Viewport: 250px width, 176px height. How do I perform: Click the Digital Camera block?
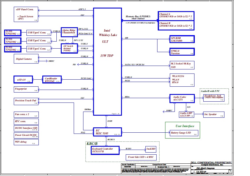pos(26,59)
